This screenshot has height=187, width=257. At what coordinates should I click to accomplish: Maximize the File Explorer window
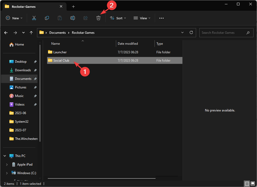[238, 4]
